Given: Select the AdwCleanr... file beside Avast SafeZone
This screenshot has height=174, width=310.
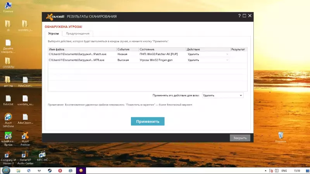Looking at the screenshot, I should click(25, 119).
